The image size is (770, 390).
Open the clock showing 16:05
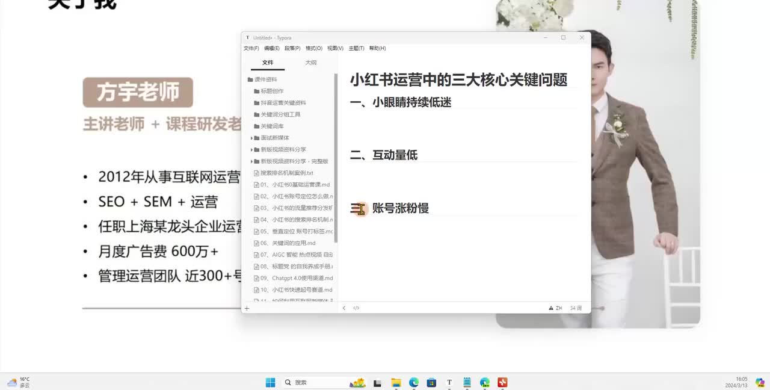point(736,382)
